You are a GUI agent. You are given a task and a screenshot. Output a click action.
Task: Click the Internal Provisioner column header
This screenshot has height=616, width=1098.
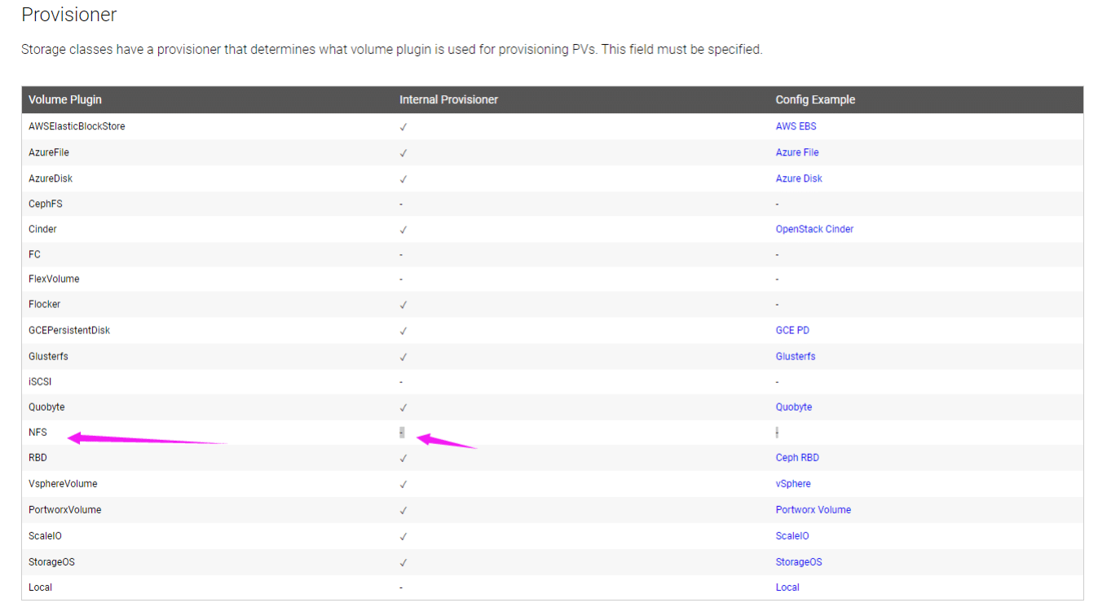pyautogui.click(x=448, y=99)
